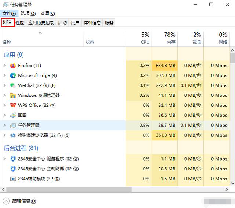Click the vertical scrollbar up arrow
The width and height of the screenshot is (235, 208).
tap(232, 50)
